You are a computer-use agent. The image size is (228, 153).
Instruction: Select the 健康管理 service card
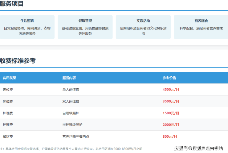pyautogui.click(x=85, y=27)
